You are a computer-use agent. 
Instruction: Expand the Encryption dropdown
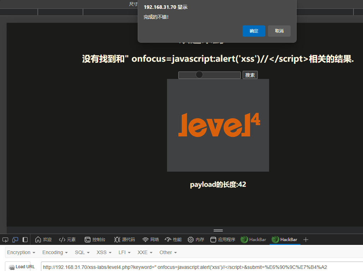(21, 252)
